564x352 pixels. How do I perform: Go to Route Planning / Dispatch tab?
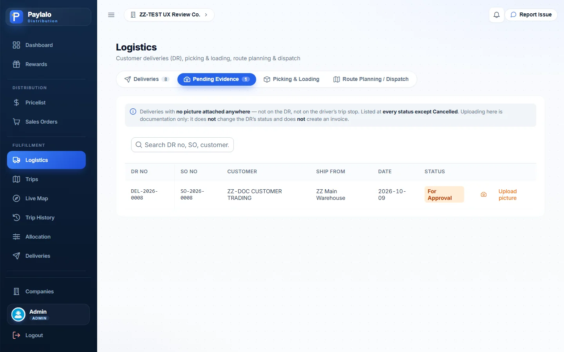[x=371, y=79]
